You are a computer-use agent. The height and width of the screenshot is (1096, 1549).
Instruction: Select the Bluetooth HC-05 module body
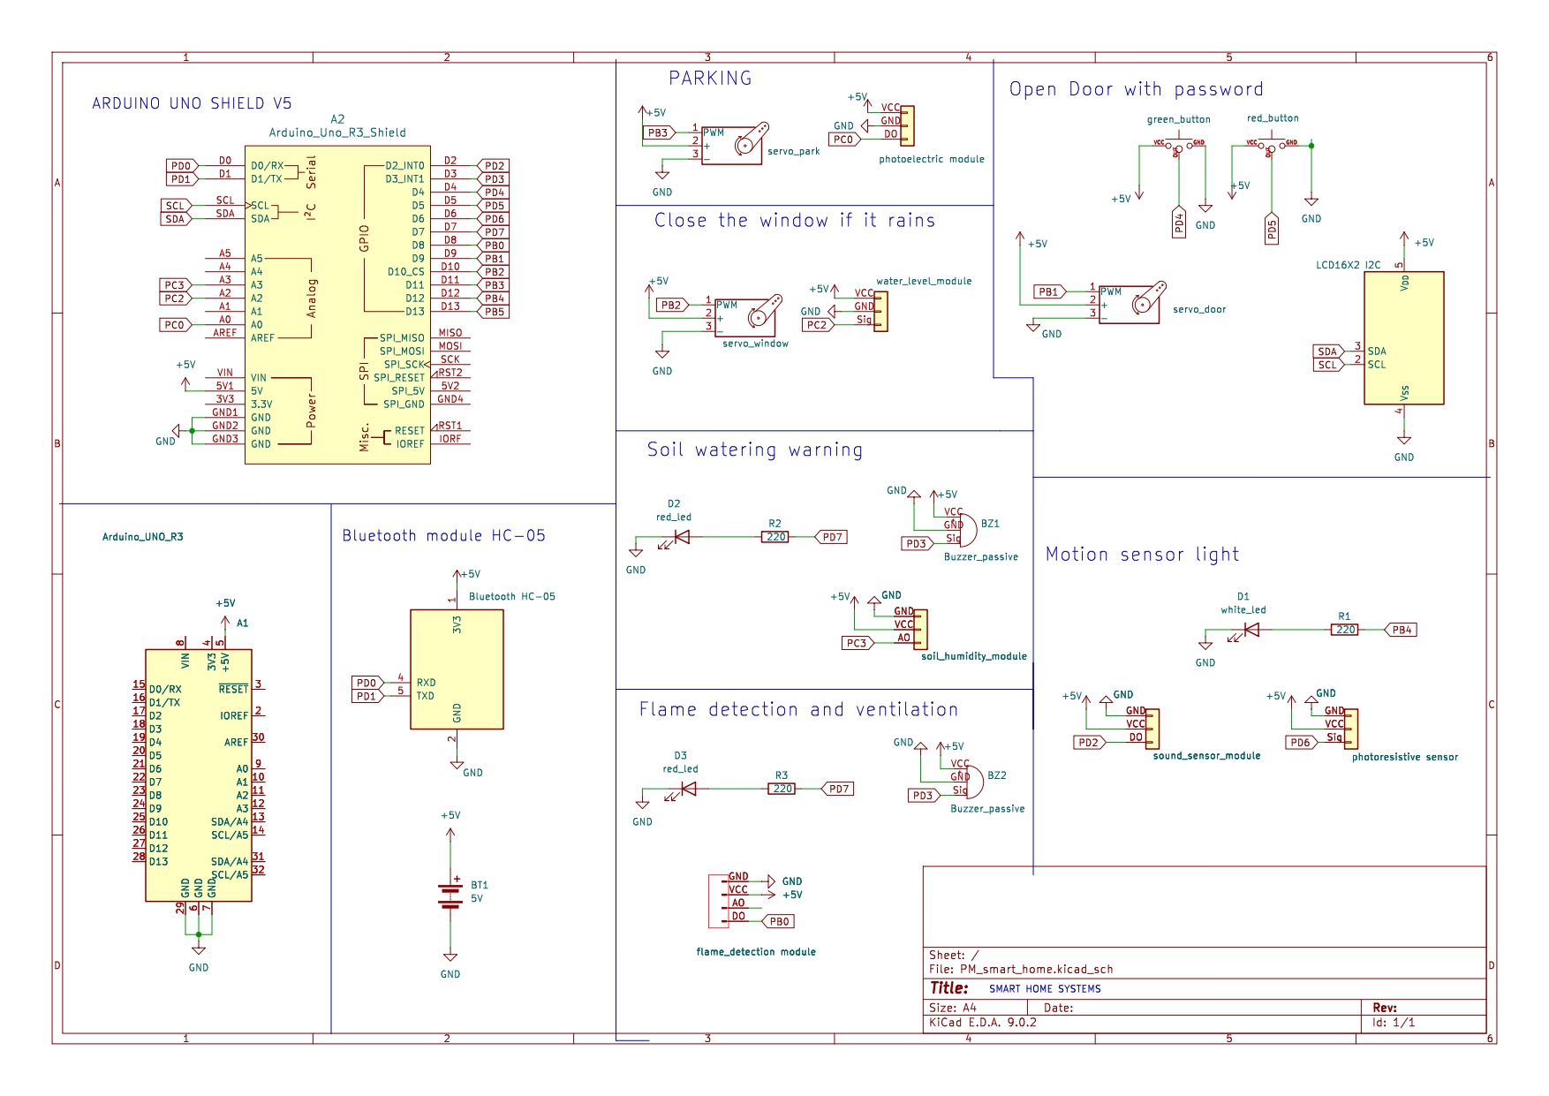coord(457,669)
